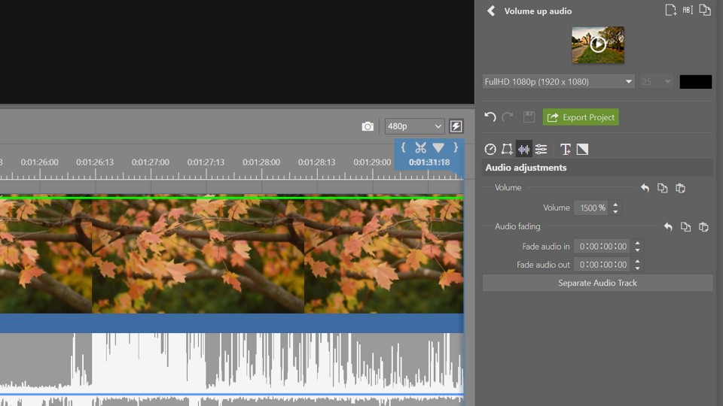Take a snapshot with the camera icon
The height and width of the screenshot is (406, 723).
coord(368,126)
